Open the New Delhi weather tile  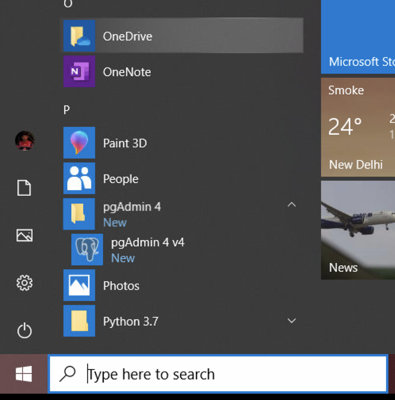[x=358, y=127]
